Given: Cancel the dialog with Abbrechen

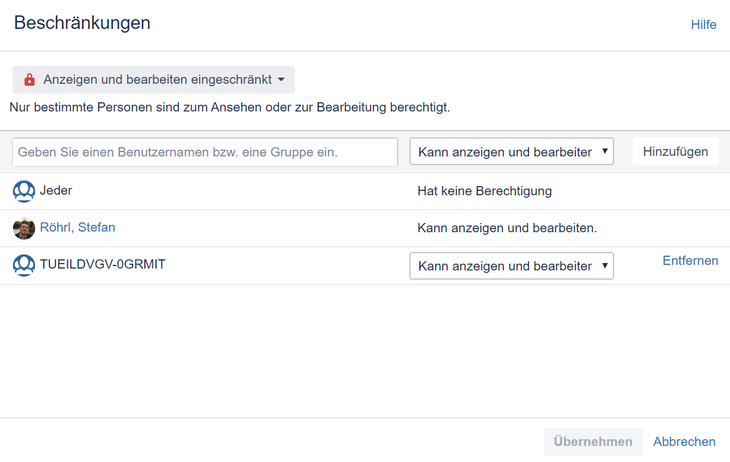Looking at the screenshot, I should click(684, 442).
